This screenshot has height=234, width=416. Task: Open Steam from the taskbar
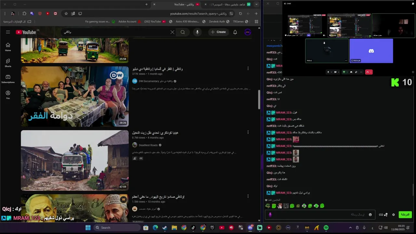(x=165, y=227)
